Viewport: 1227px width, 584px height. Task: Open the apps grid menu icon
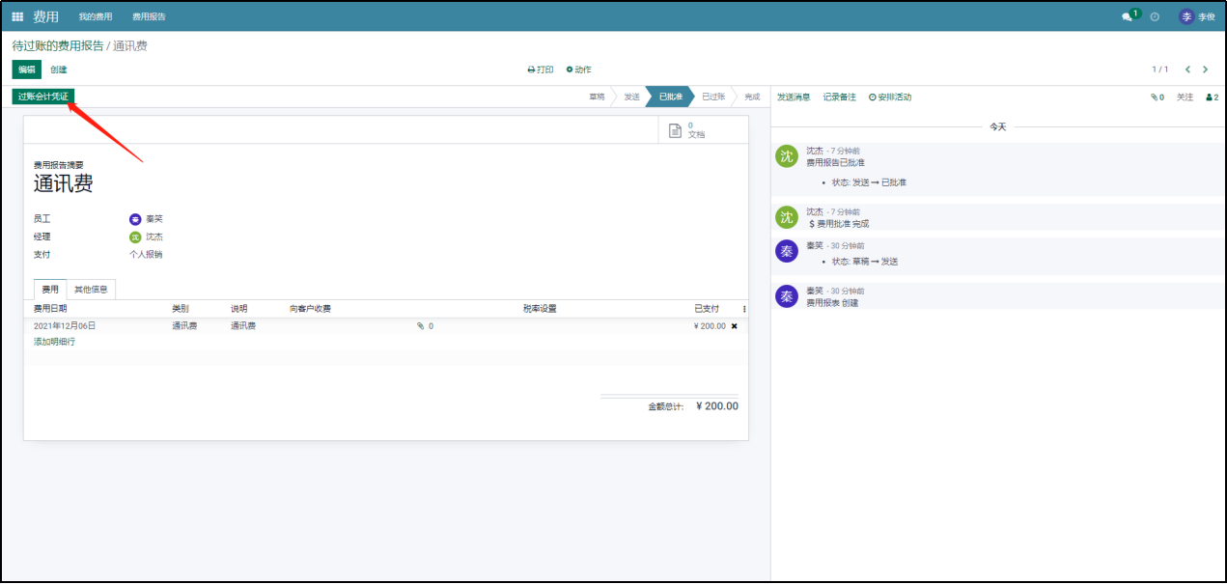coord(17,17)
